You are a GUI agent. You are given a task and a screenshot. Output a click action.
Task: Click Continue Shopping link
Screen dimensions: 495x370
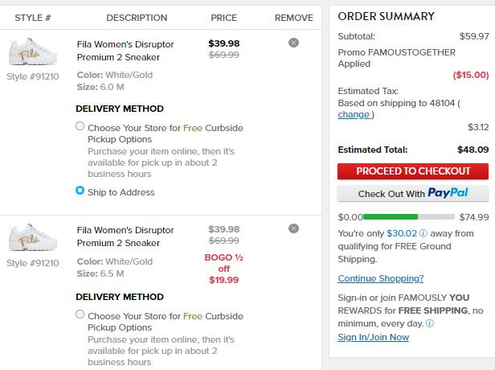[380, 278]
